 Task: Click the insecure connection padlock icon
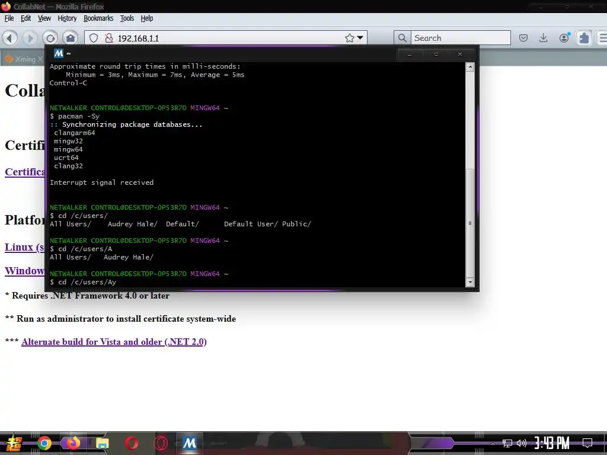(x=109, y=38)
